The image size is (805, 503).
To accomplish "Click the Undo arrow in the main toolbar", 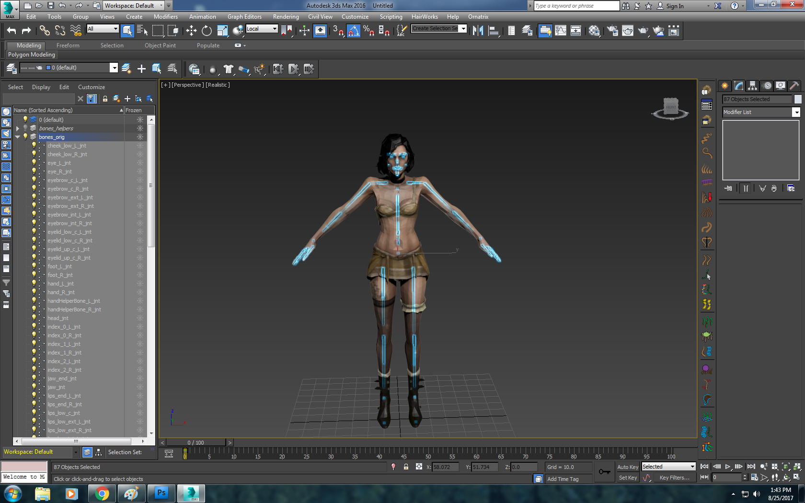I will point(11,31).
